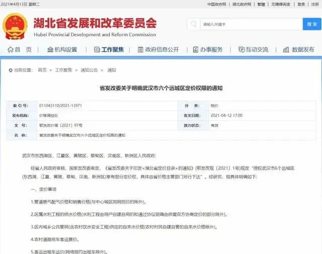The width and height of the screenshot is (322, 254).
Task: Click the national emblem logo
Action: (x=15, y=25)
